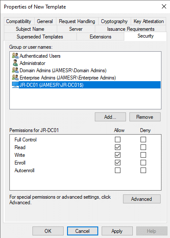Click the Domain Admins group icon
Image resolution: width=170 pixels, height=238 pixels.
click(15, 70)
